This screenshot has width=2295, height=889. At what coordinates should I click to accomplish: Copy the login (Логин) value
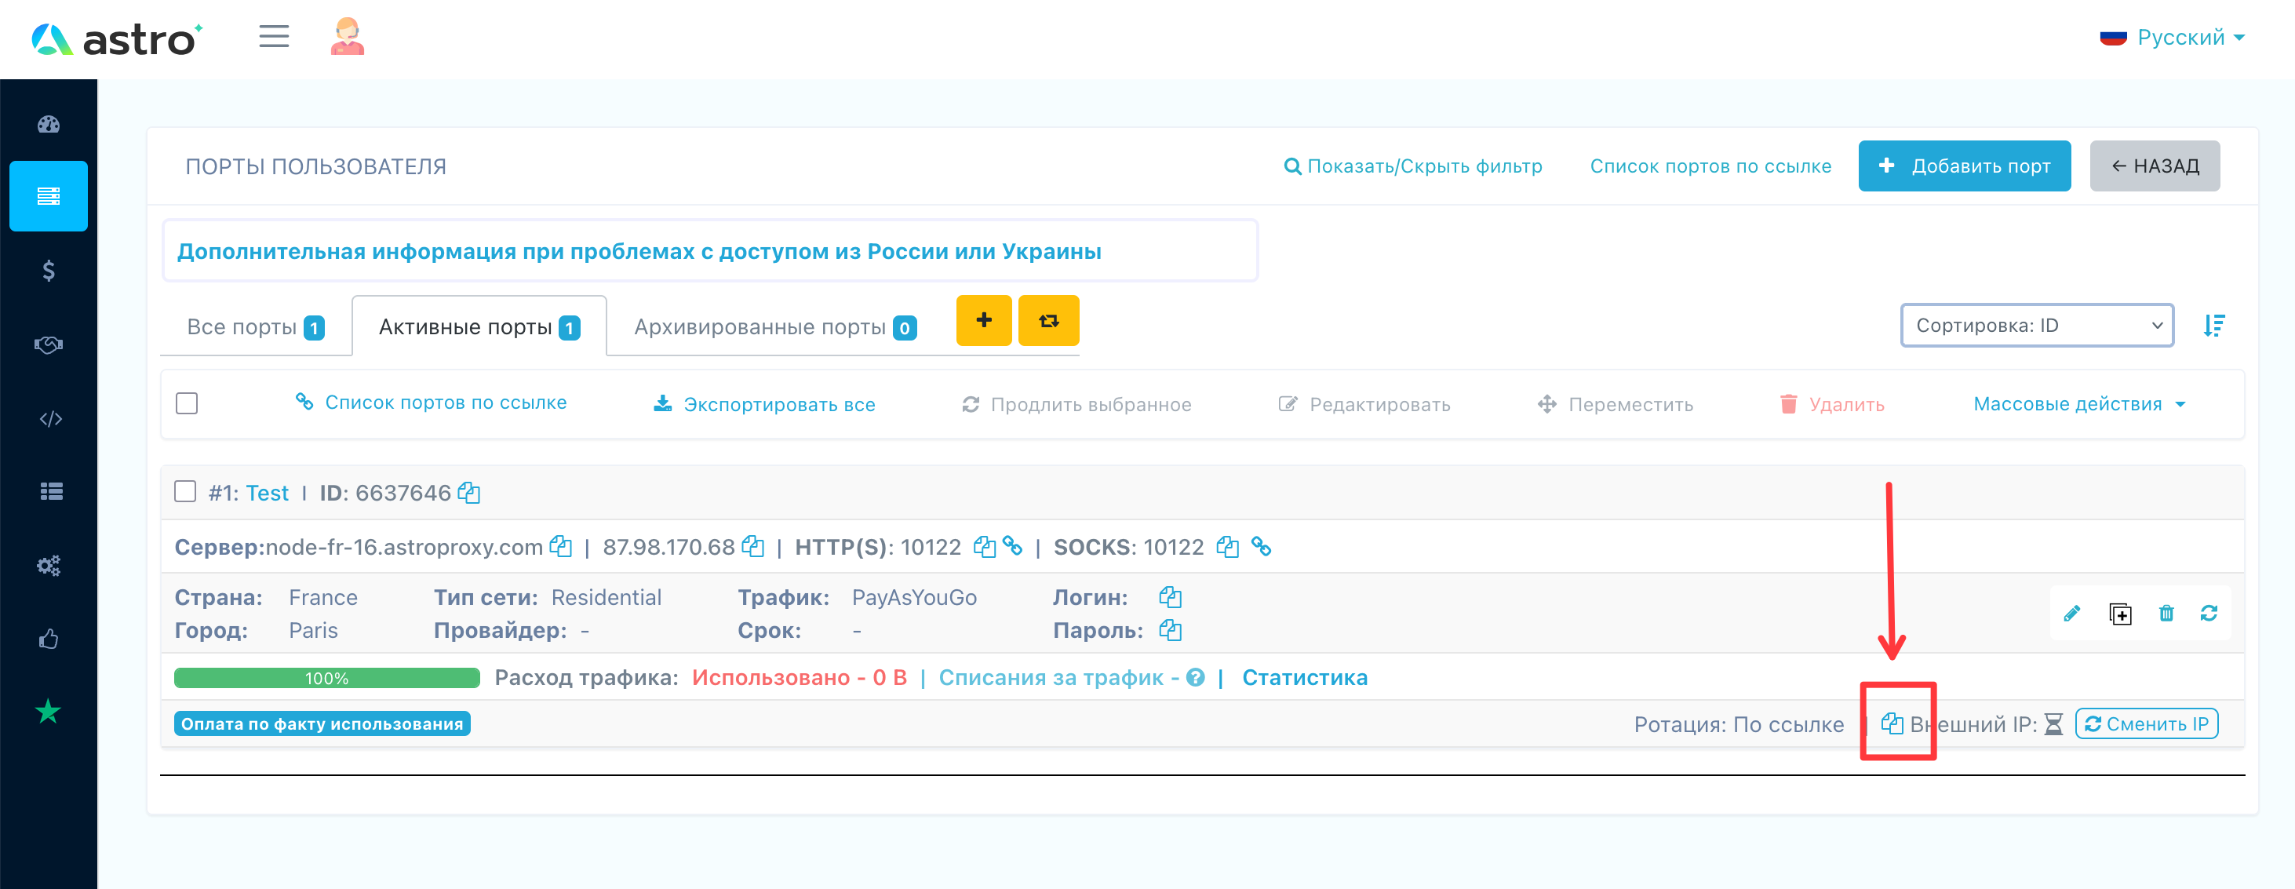point(1171,597)
